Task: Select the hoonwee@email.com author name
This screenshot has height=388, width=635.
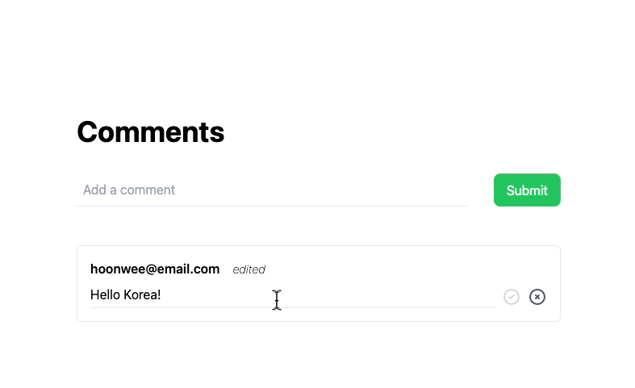Action: pos(155,269)
